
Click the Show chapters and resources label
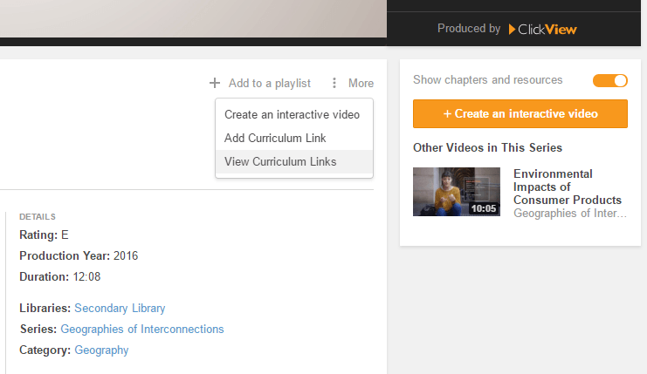coord(487,80)
